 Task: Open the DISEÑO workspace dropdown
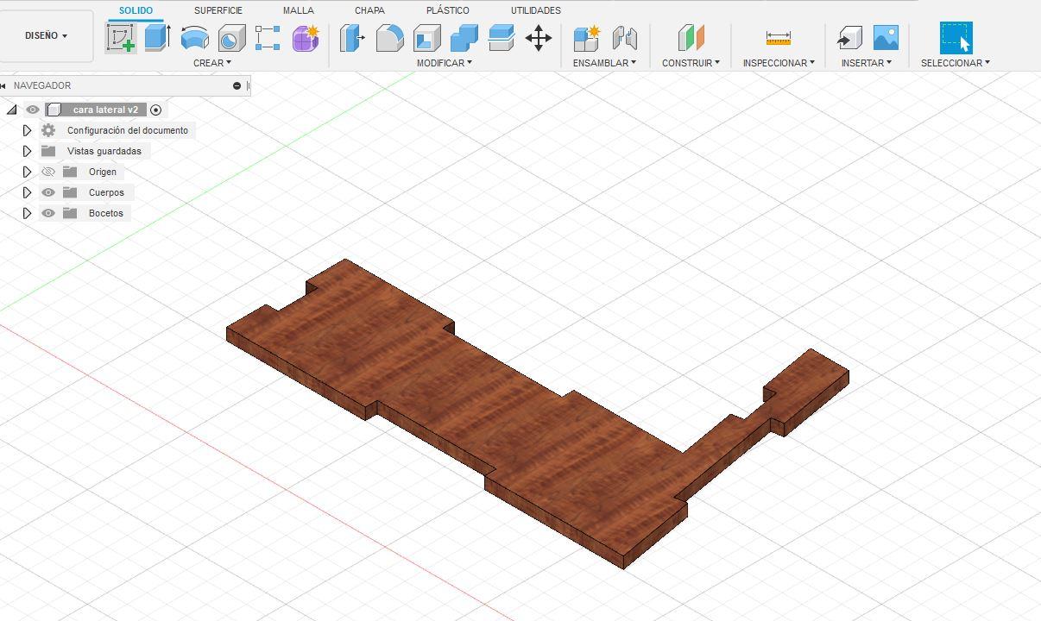tap(47, 36)
